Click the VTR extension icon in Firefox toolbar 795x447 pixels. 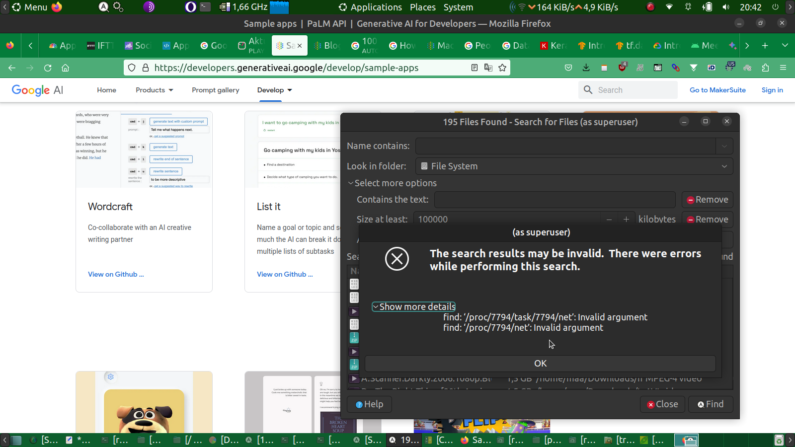tap(658, 68)
